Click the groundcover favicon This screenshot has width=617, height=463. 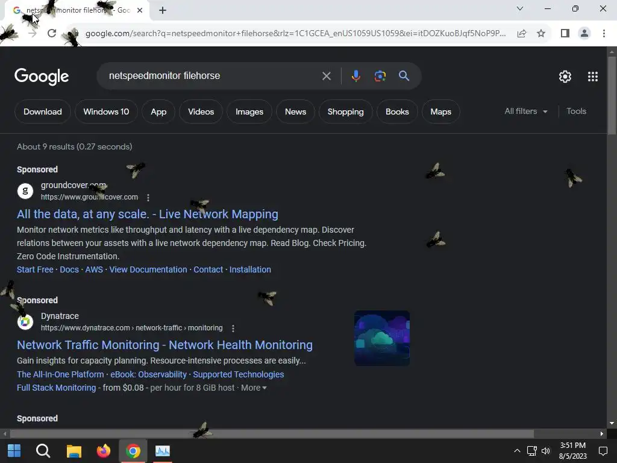click(x=25, y=191)
